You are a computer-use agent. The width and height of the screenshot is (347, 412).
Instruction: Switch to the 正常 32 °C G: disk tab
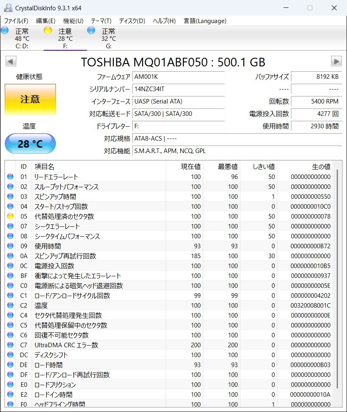[x=108, y=38]
